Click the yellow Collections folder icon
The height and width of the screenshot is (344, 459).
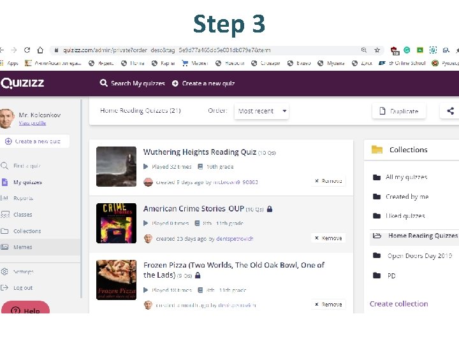coord(377,150)
